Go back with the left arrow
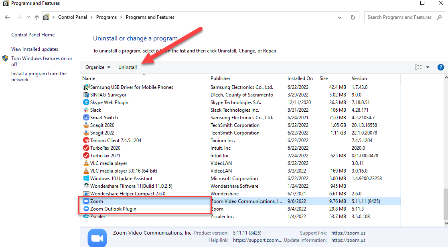This screenshot has height=247, width=448. (x=8, y=17)
